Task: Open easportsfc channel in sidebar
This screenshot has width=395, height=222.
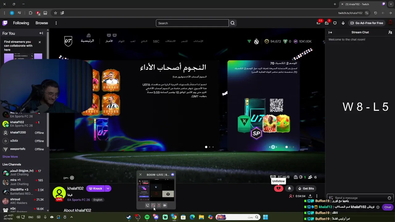Action: 24,149
